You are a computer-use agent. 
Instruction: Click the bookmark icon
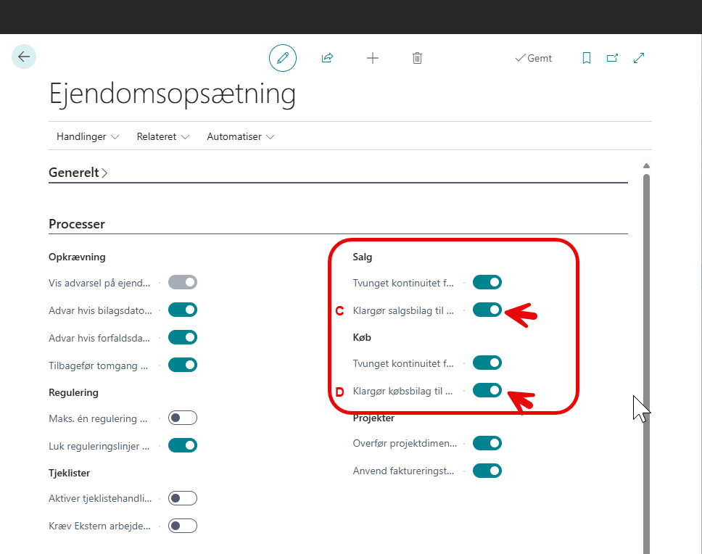(x=587, y=58)
